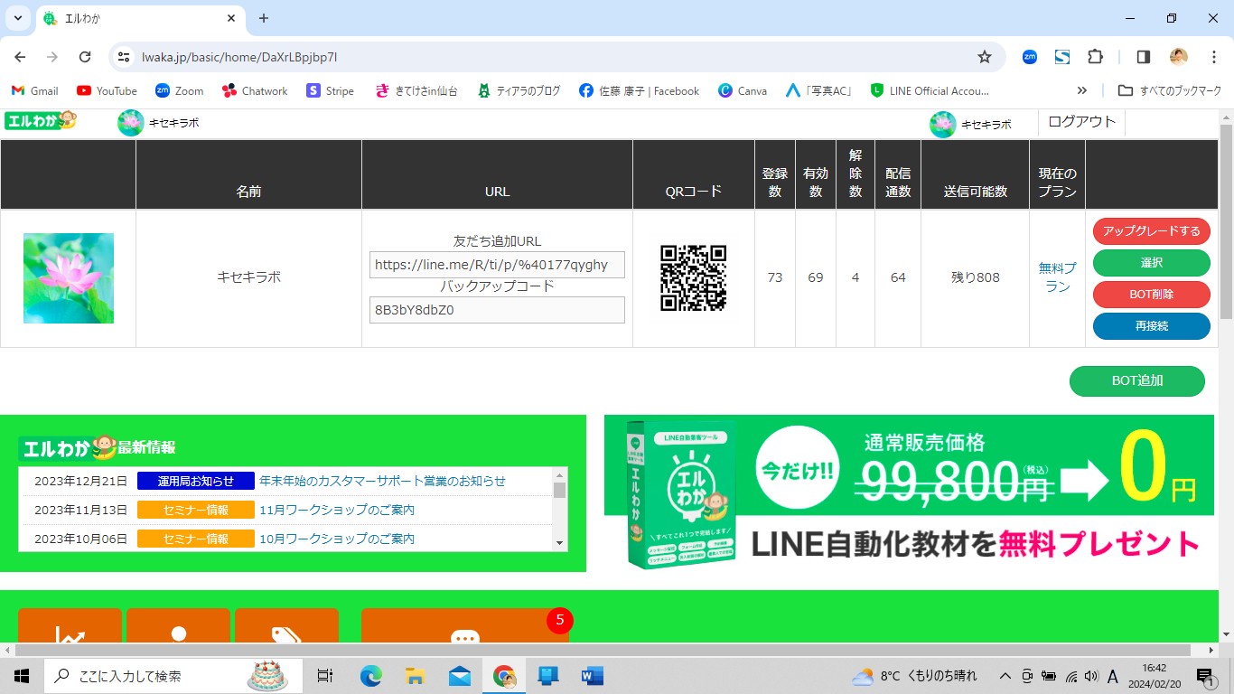Image resolution: width=1234 pixels, height=694 pixels.
Task: Click the orange chart icon tile
Action: tap(70, 626)
